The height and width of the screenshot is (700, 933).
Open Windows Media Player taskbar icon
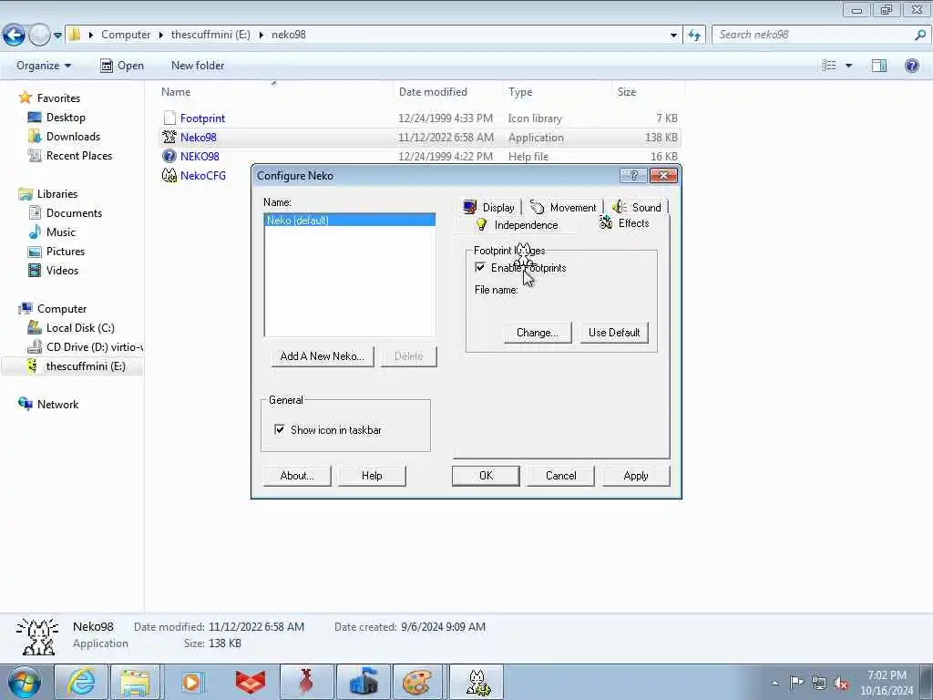coord(193,683)
